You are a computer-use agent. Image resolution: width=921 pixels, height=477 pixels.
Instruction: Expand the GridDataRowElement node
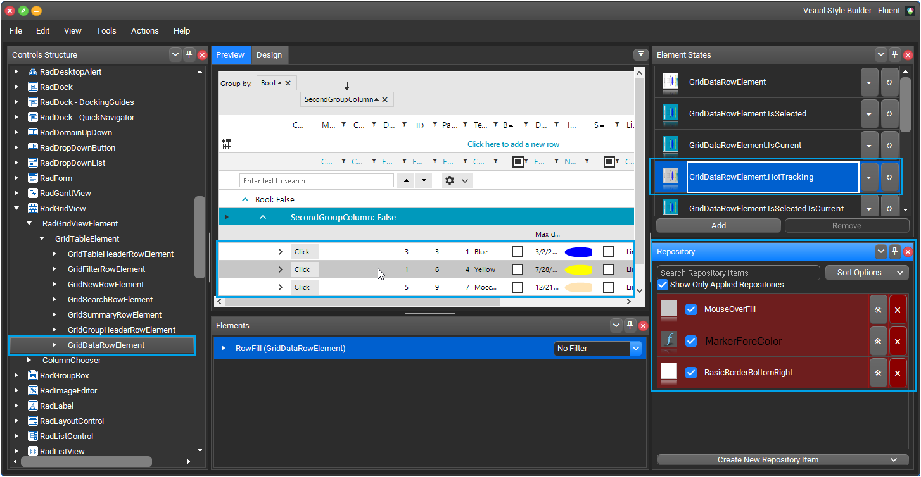click(x=54, y=345)
